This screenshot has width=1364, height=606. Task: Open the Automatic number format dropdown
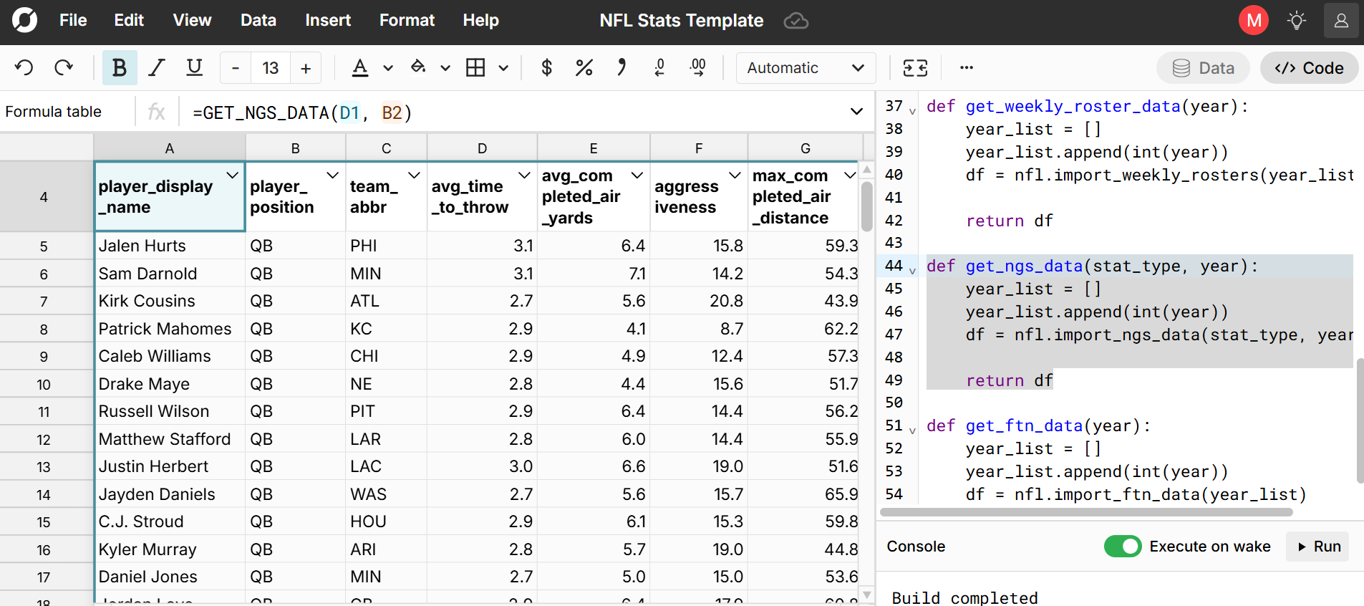[x=805, y=68]
